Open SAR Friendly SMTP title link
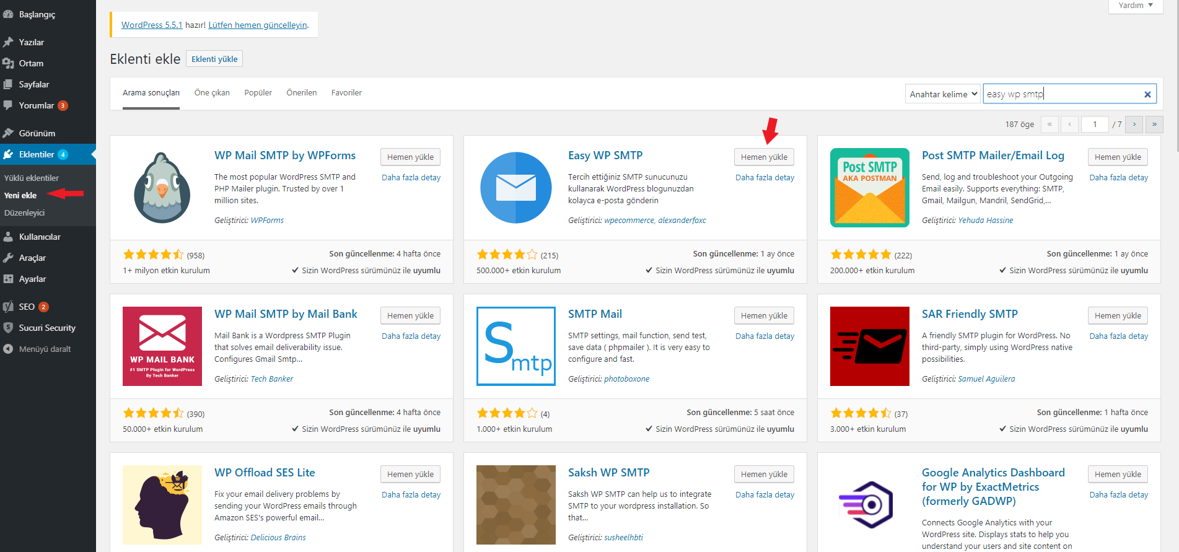1179x552 pixels. (x=970, y=314)
